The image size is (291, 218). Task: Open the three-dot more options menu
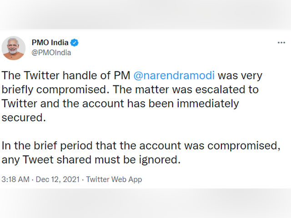pos(281,43)
